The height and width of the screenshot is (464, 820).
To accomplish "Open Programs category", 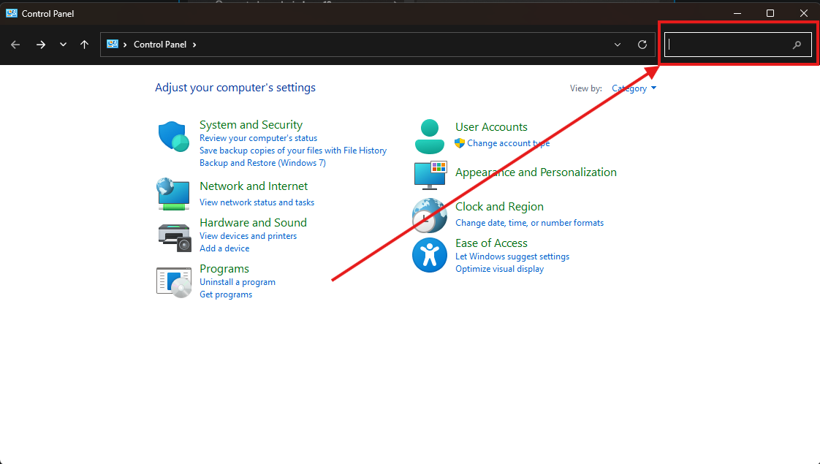I will 224,269.
